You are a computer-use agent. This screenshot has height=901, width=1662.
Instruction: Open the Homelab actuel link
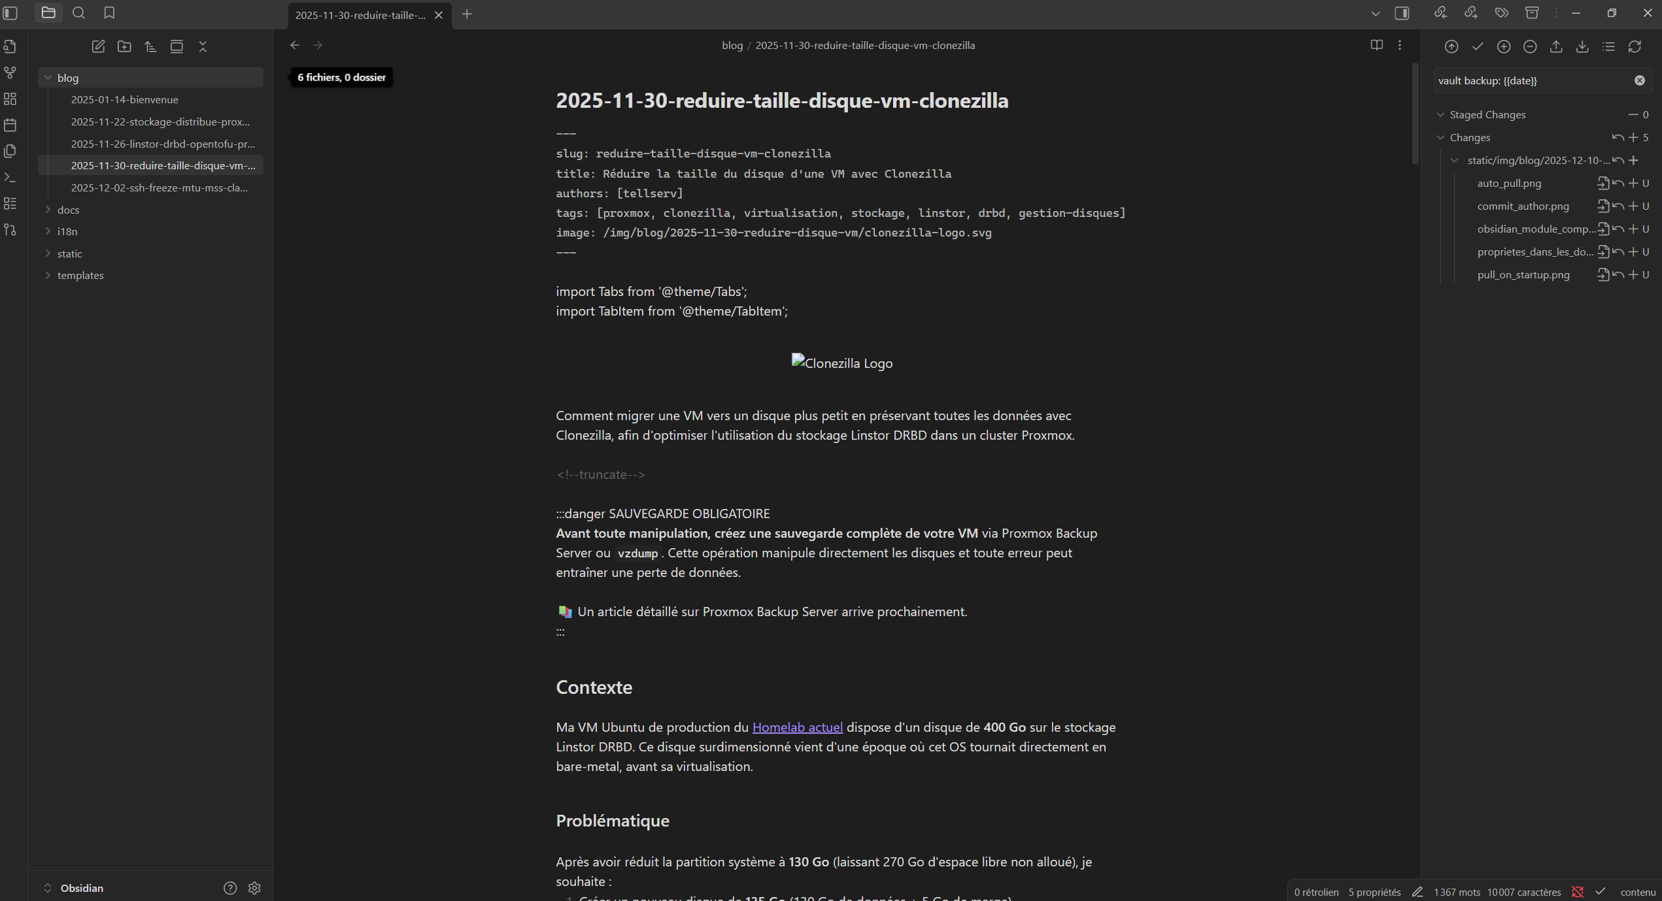pos(797,727)
